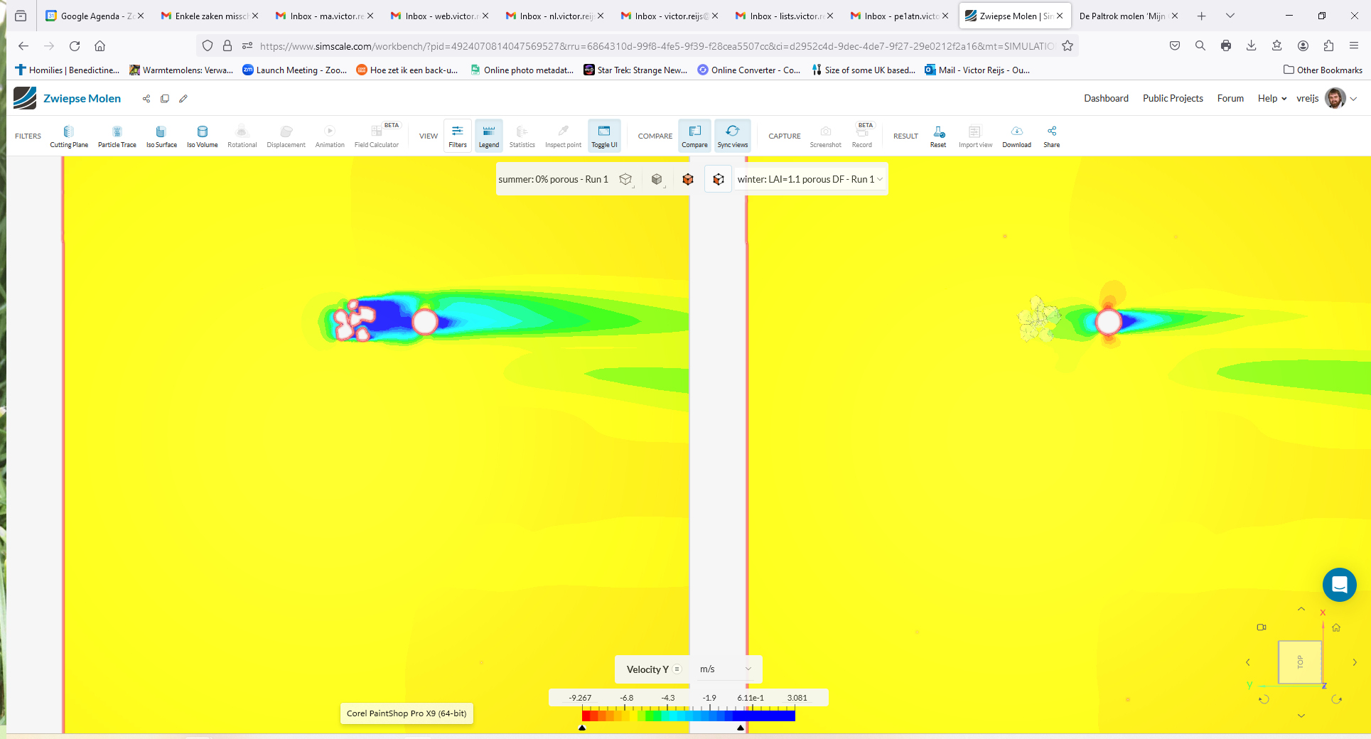
Task: Click the left legend range marker triangle
Action: tap(582, 728)
